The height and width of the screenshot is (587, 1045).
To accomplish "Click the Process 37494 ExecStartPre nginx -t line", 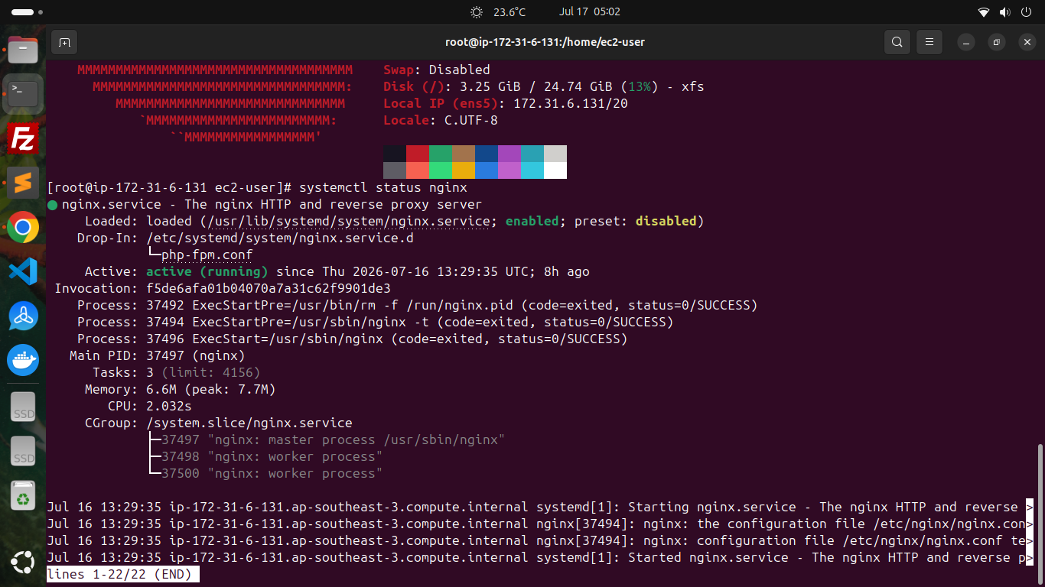I will pos(376,322).
